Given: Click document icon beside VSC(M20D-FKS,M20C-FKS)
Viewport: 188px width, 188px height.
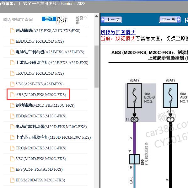Looking at the screenshot, I should pos(12,158).
